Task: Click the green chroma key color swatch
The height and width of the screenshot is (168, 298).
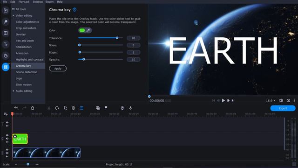Action: coord(82,30)
